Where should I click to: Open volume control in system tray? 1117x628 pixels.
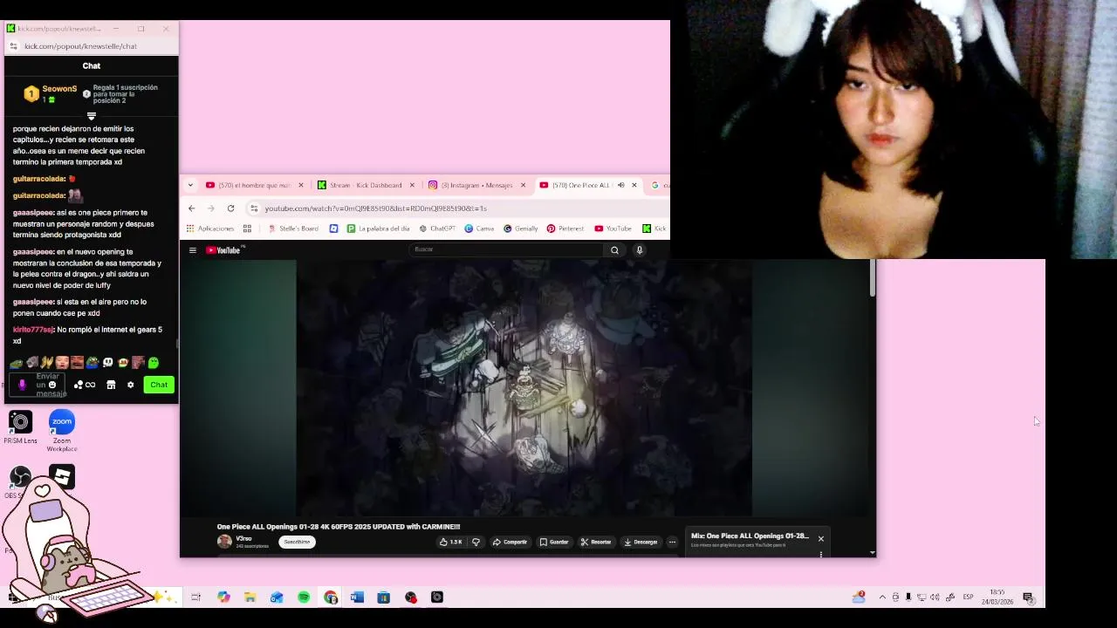coord(935,597)
